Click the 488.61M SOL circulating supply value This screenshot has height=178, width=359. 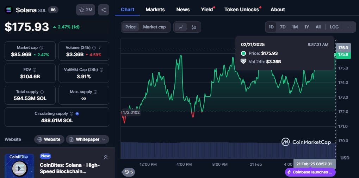tap(57, 120)
